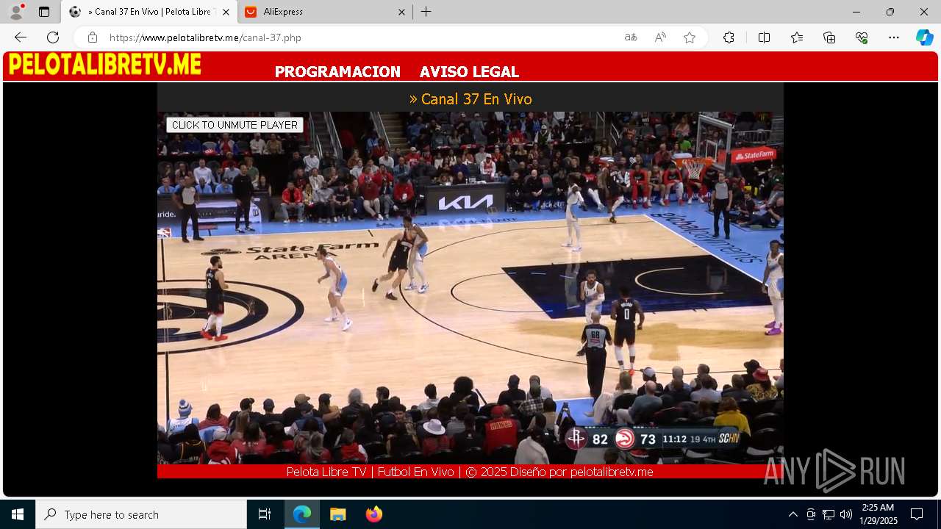The image size is (941, 529).
Task: Open the Split screen icon
Action: 764,37
